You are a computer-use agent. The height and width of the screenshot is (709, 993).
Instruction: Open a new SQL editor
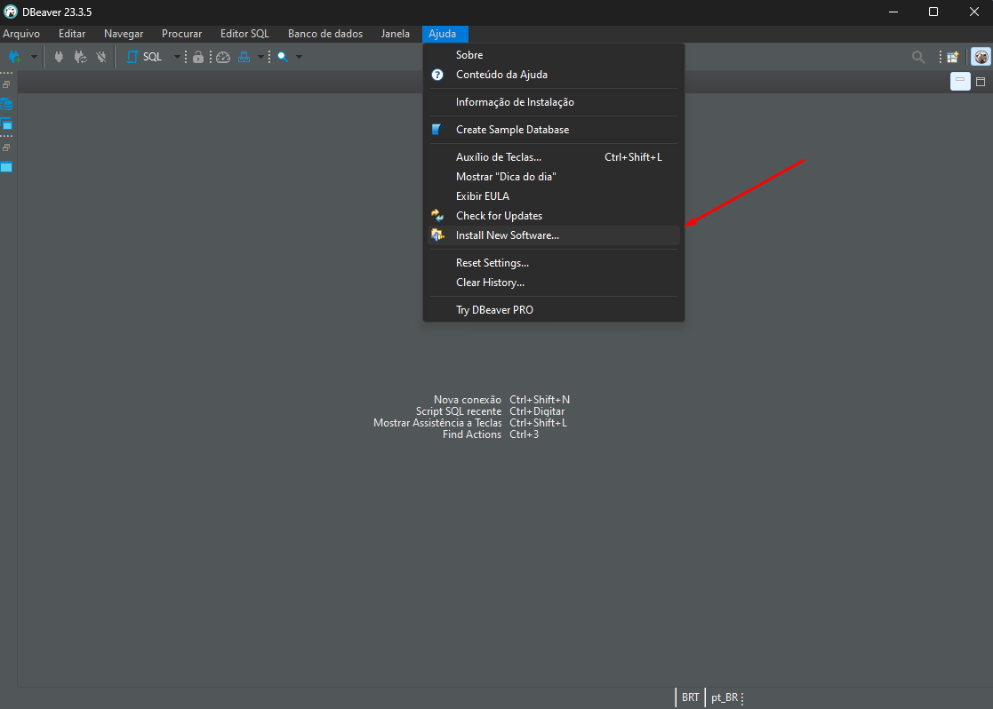[x=145, y=56]
